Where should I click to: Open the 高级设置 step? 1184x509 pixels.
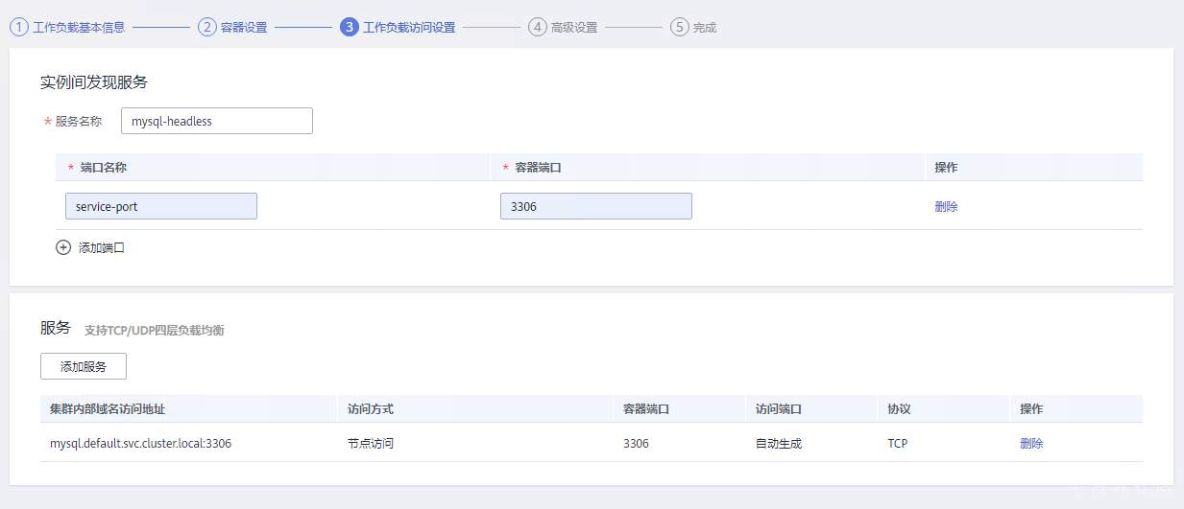(x=574, y=28)
